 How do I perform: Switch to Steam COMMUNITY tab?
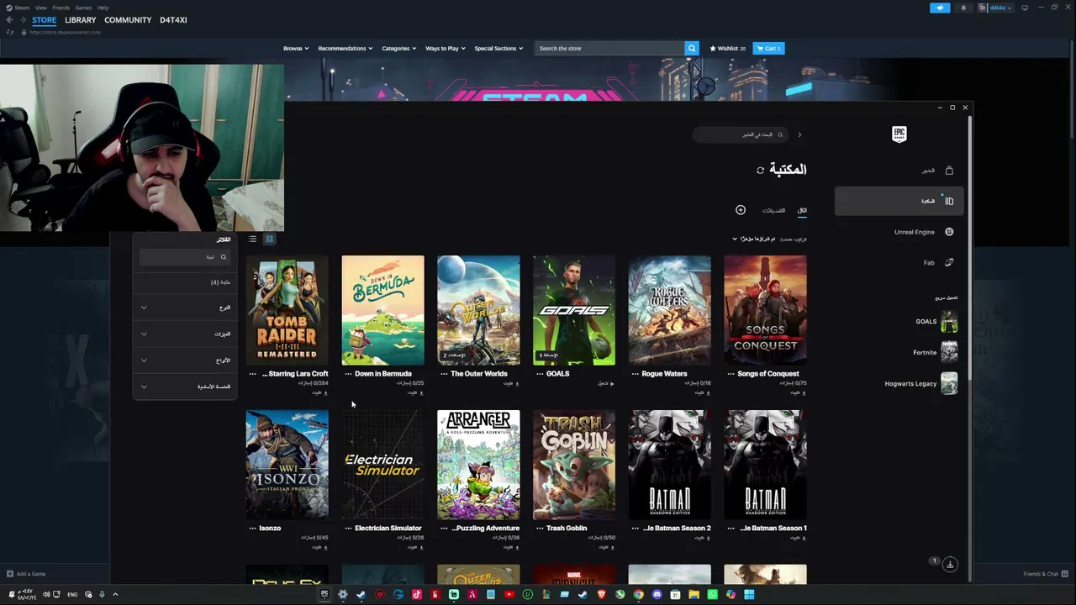[128, 20]
